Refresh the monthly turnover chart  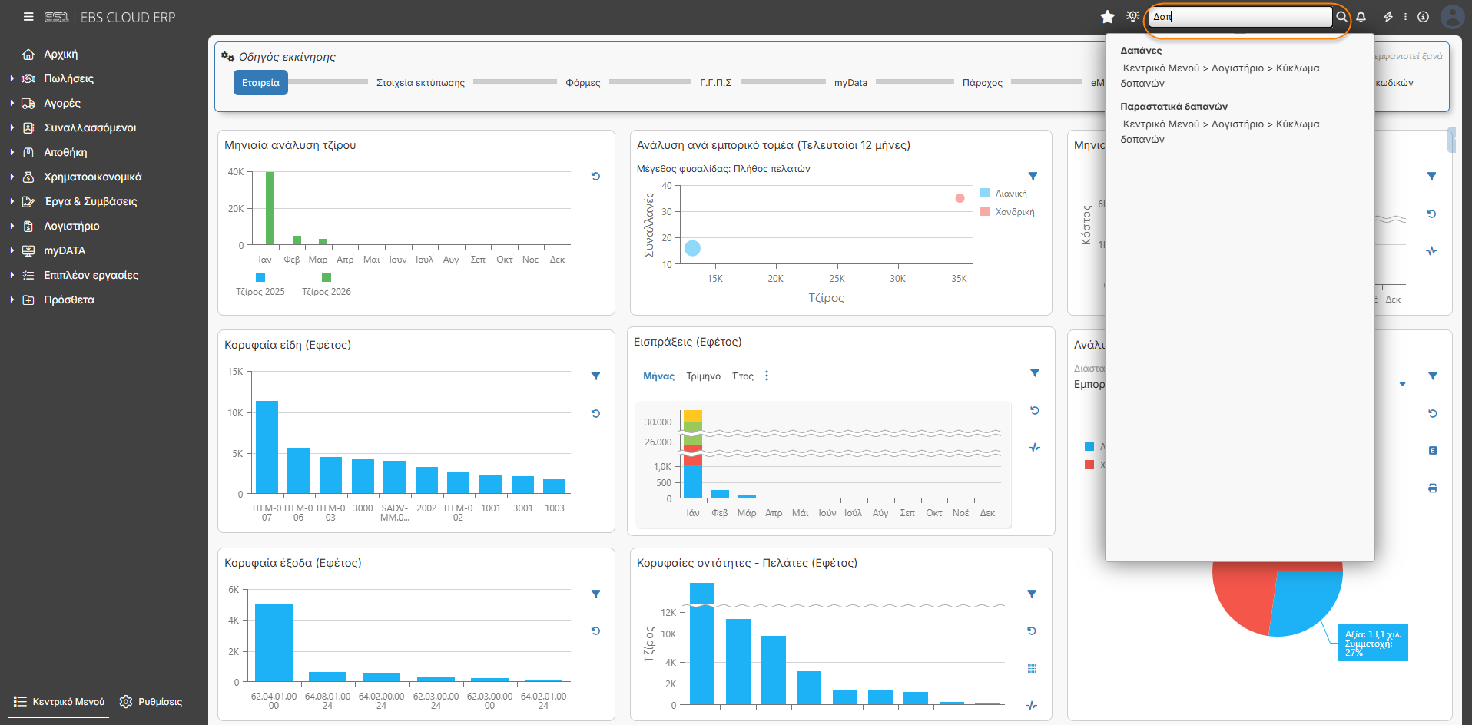pyautogui.click(x=595, y=177)
